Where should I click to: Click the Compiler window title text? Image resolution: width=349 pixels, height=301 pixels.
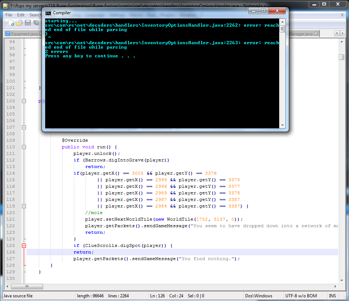pos(62,13)
